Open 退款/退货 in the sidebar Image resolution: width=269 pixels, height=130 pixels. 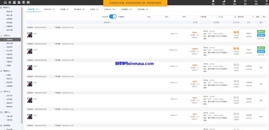[9, 43]
